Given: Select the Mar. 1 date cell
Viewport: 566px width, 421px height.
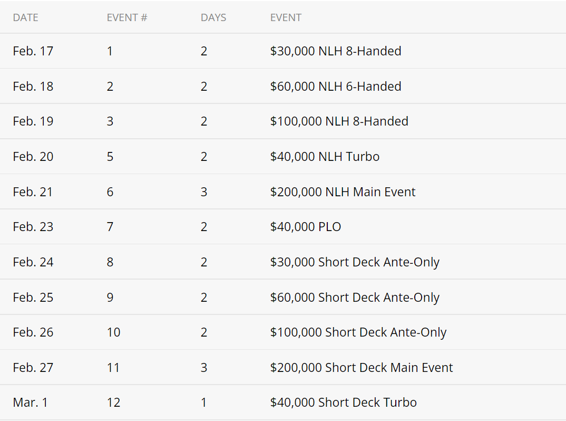Looking at the screenshot, I should click(31, 403).
